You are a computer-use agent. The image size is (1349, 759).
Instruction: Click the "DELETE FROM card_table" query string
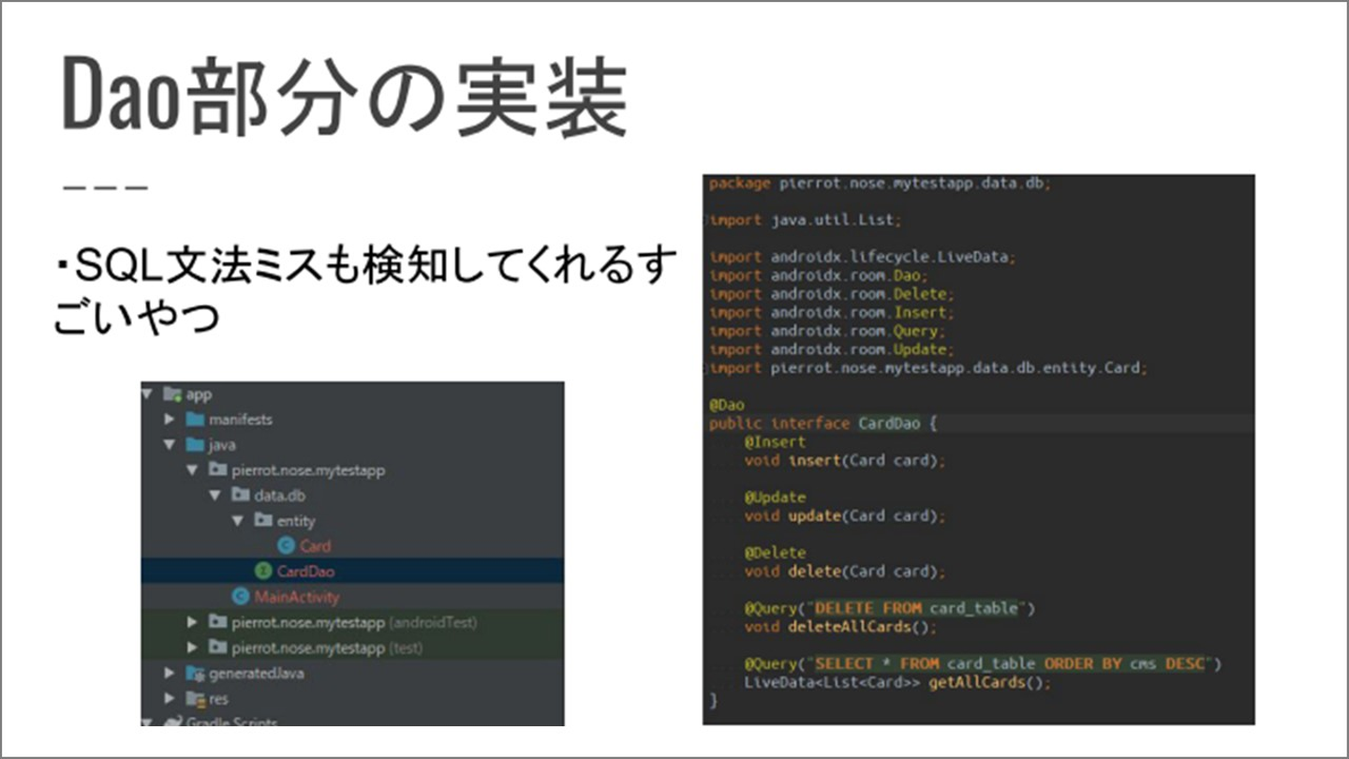tap(916, 608)
